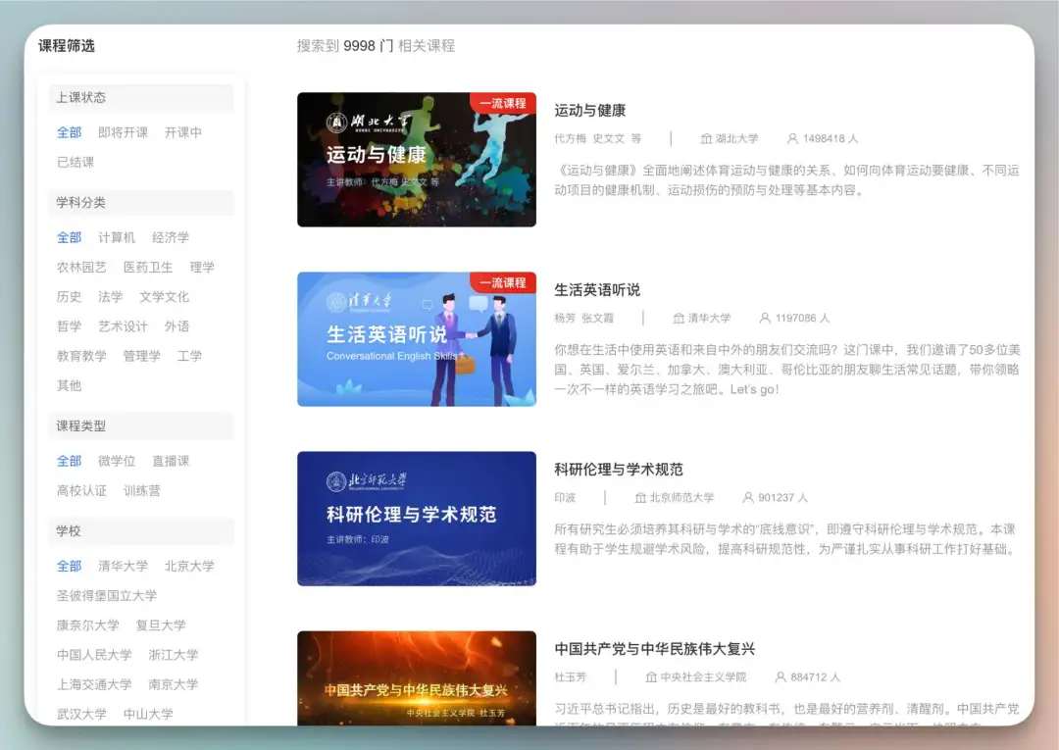1059x750 pixels.
Task: Choose the 法学 subject category
Action: 111,297
